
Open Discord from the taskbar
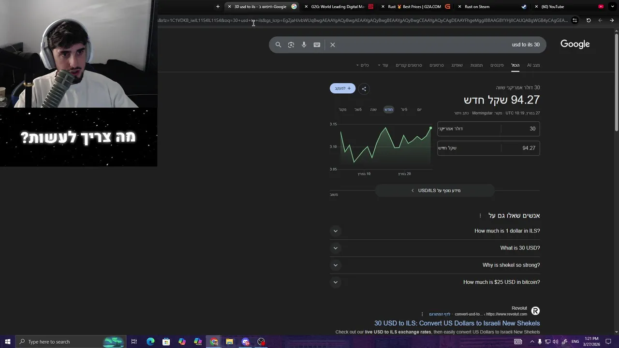pyautogui.click(x=245, y=342)
